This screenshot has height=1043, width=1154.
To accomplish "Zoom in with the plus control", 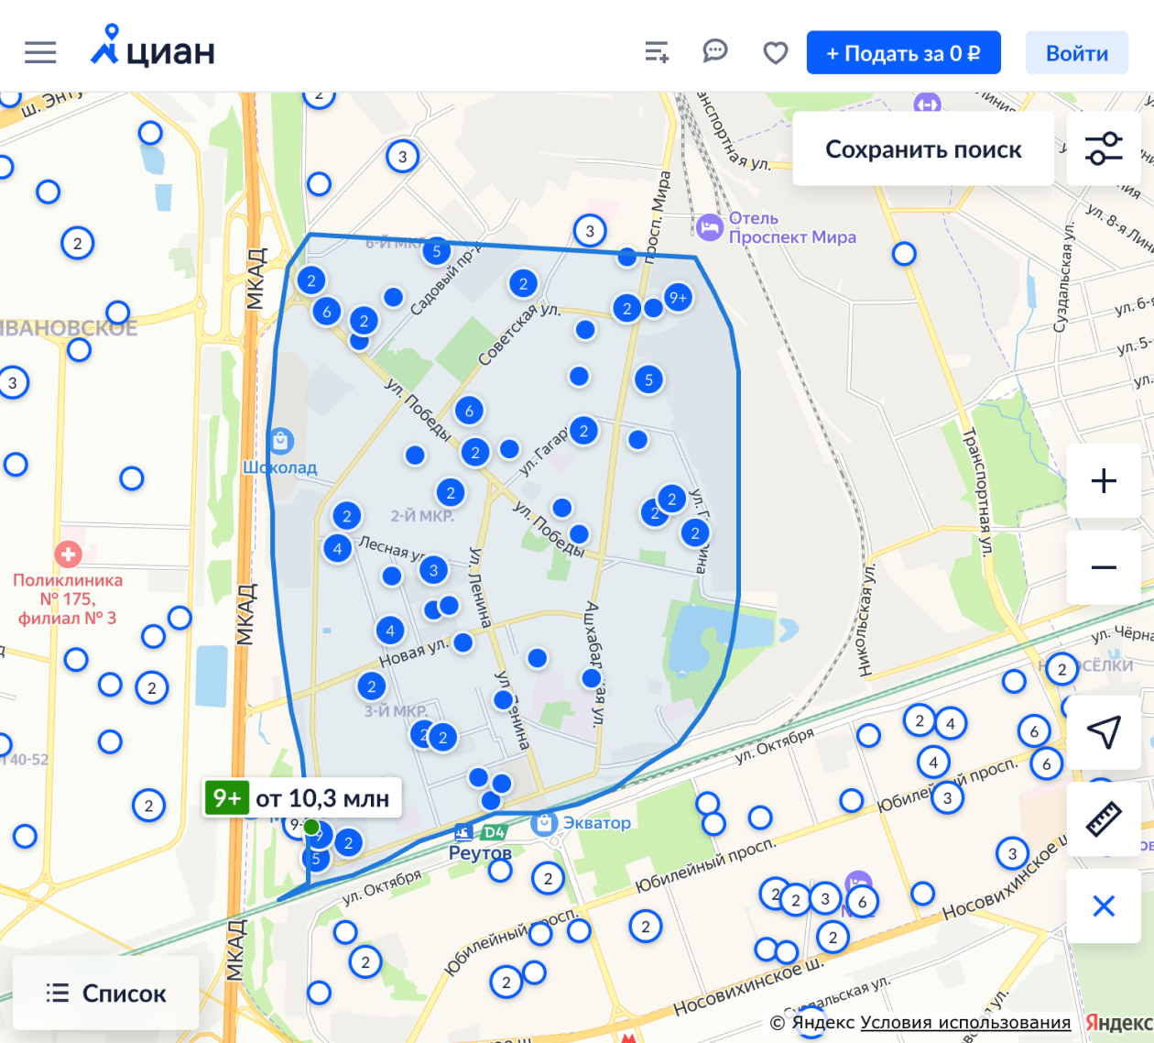I will [1104, 480].
